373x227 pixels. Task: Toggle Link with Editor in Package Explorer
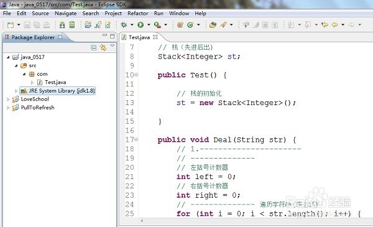[103, 48]
